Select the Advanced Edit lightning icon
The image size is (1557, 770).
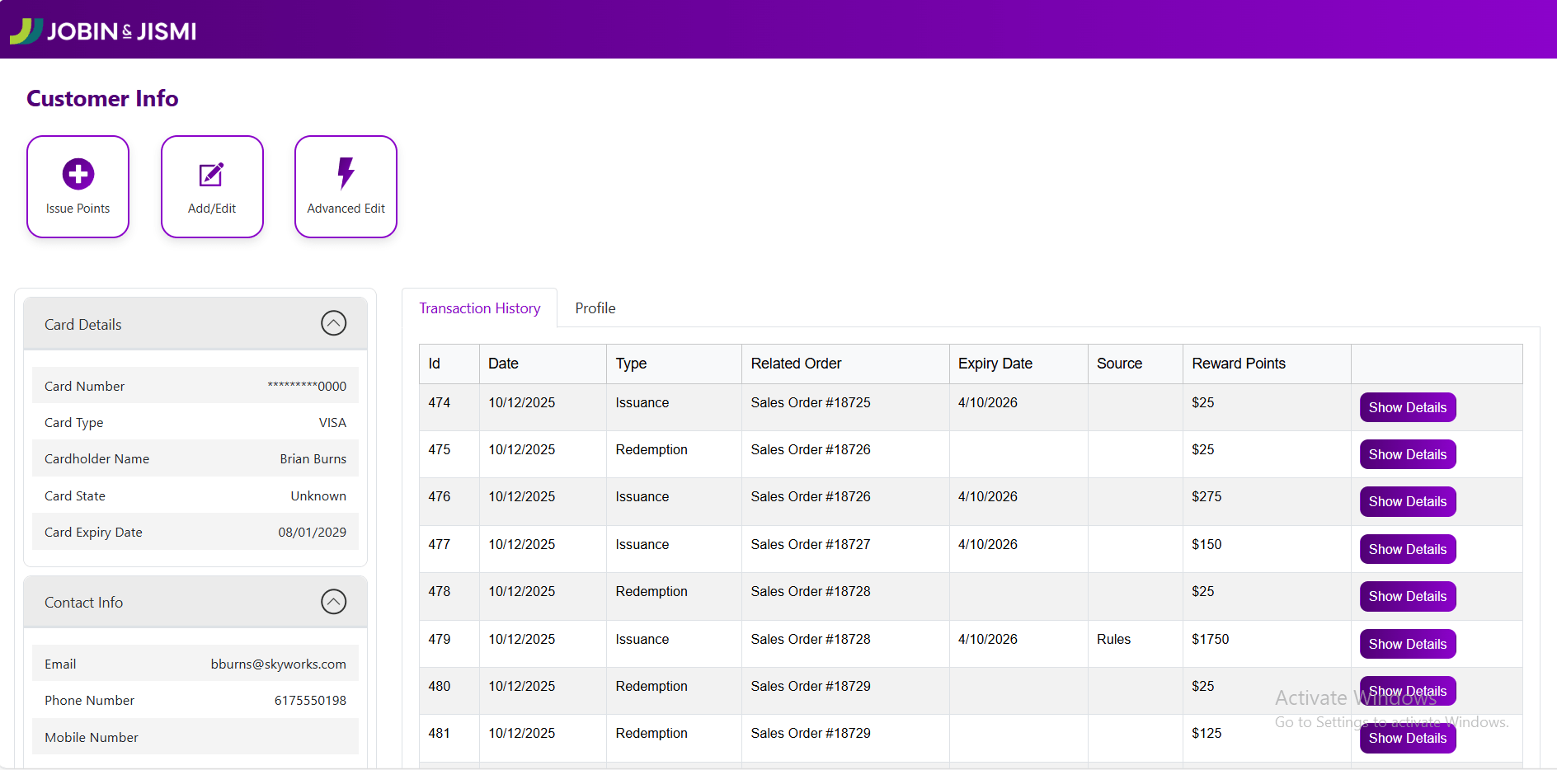346,173
